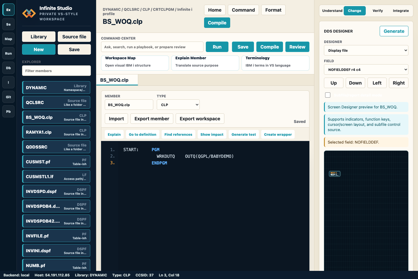The image size is (418, 279).
Task: Click the Import button
Action: (x=116, y=119)
